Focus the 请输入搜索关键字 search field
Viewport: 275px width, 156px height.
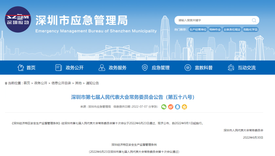pyautogui.click(x=213, y=20)
